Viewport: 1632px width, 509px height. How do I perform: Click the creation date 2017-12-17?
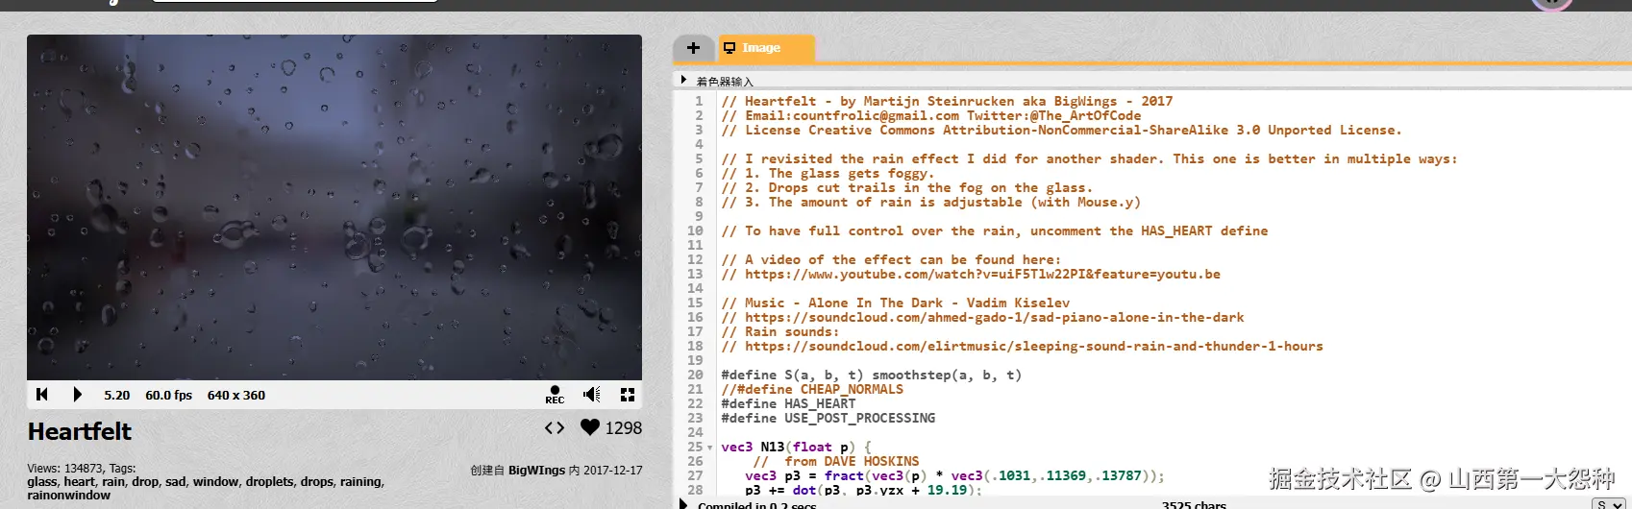point(612,471)
